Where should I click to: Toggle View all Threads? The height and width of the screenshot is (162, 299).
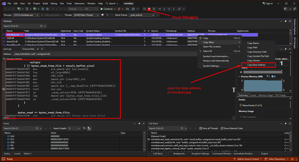point(209,128)
